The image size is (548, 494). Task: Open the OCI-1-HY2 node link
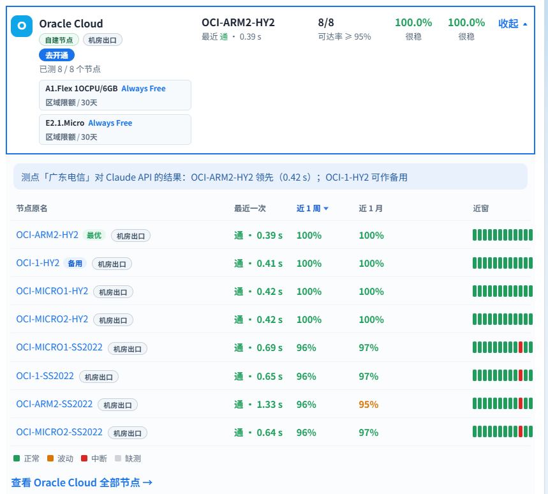pyautogui.click(x=38, y=263)
